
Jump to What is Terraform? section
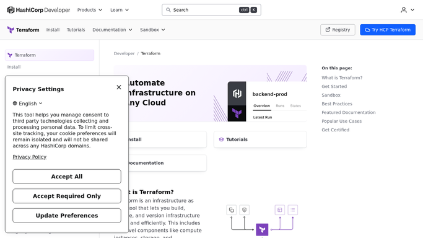tap(342, 77)
